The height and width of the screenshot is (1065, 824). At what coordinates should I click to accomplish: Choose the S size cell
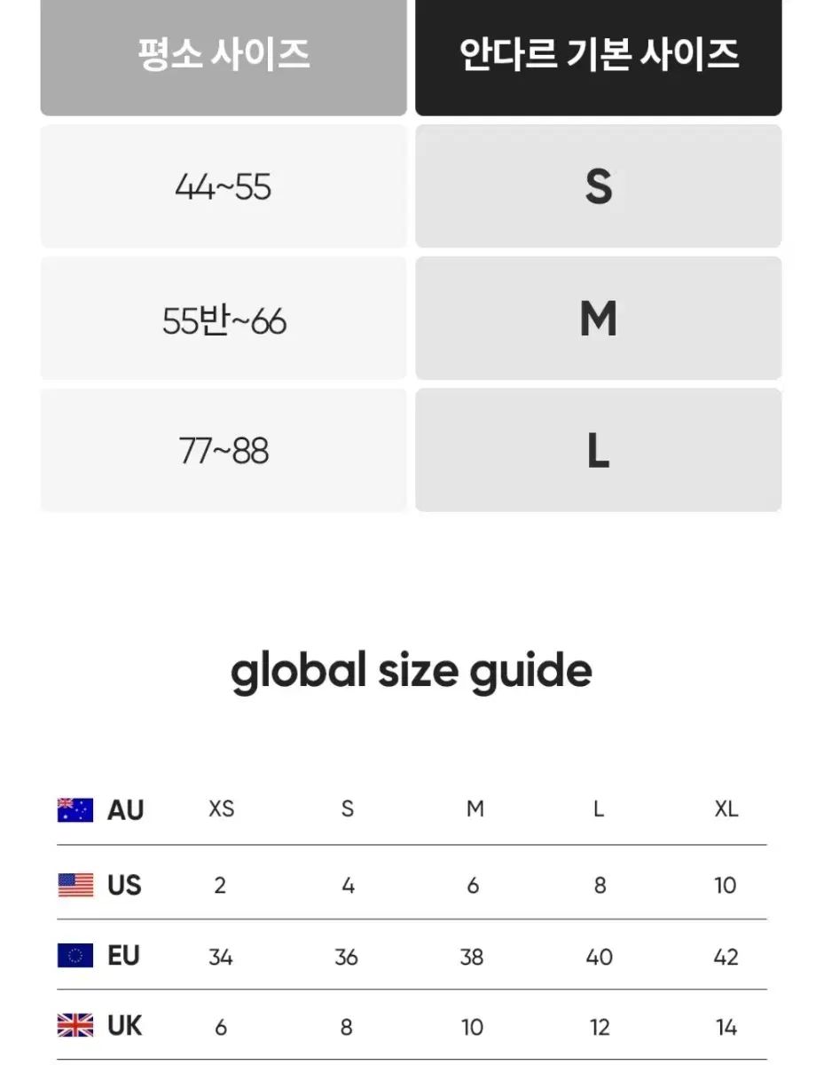tap(599, 186)
